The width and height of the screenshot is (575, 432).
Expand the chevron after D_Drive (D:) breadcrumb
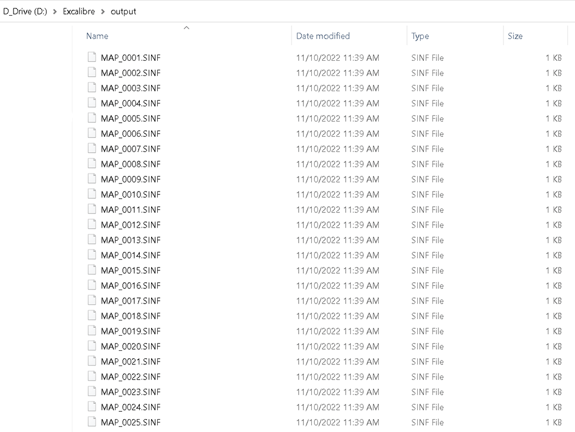(x=55, y=11)
